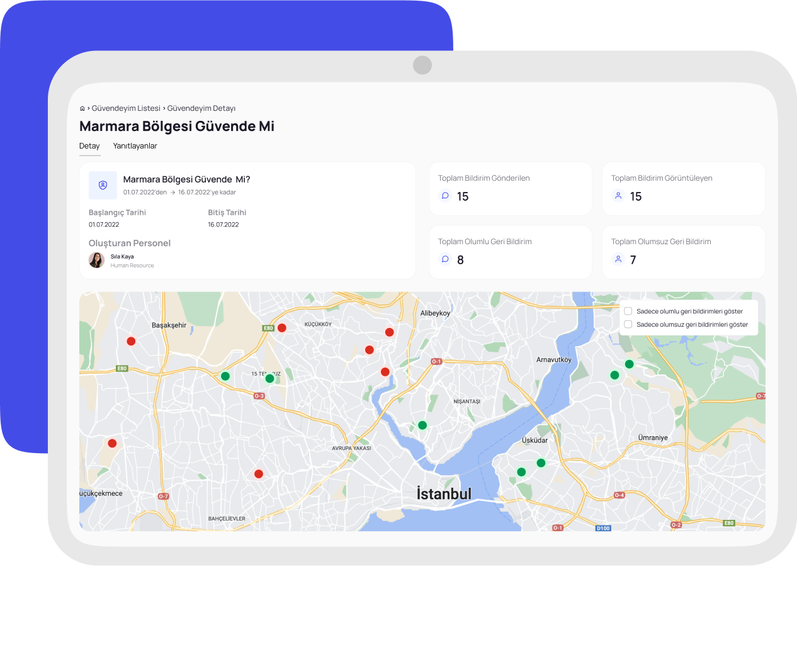Image resolution: width=797 pixels, height=664 pixels.
Task: Click person icon under Toplam Bildirim Görüntüleyen
Action: tap(618, 196)
